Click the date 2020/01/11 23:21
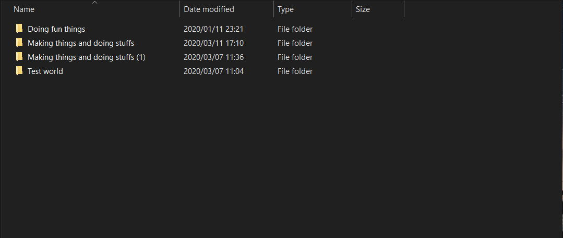The height and width of the screenshot is (238, 563). (213, 29)
